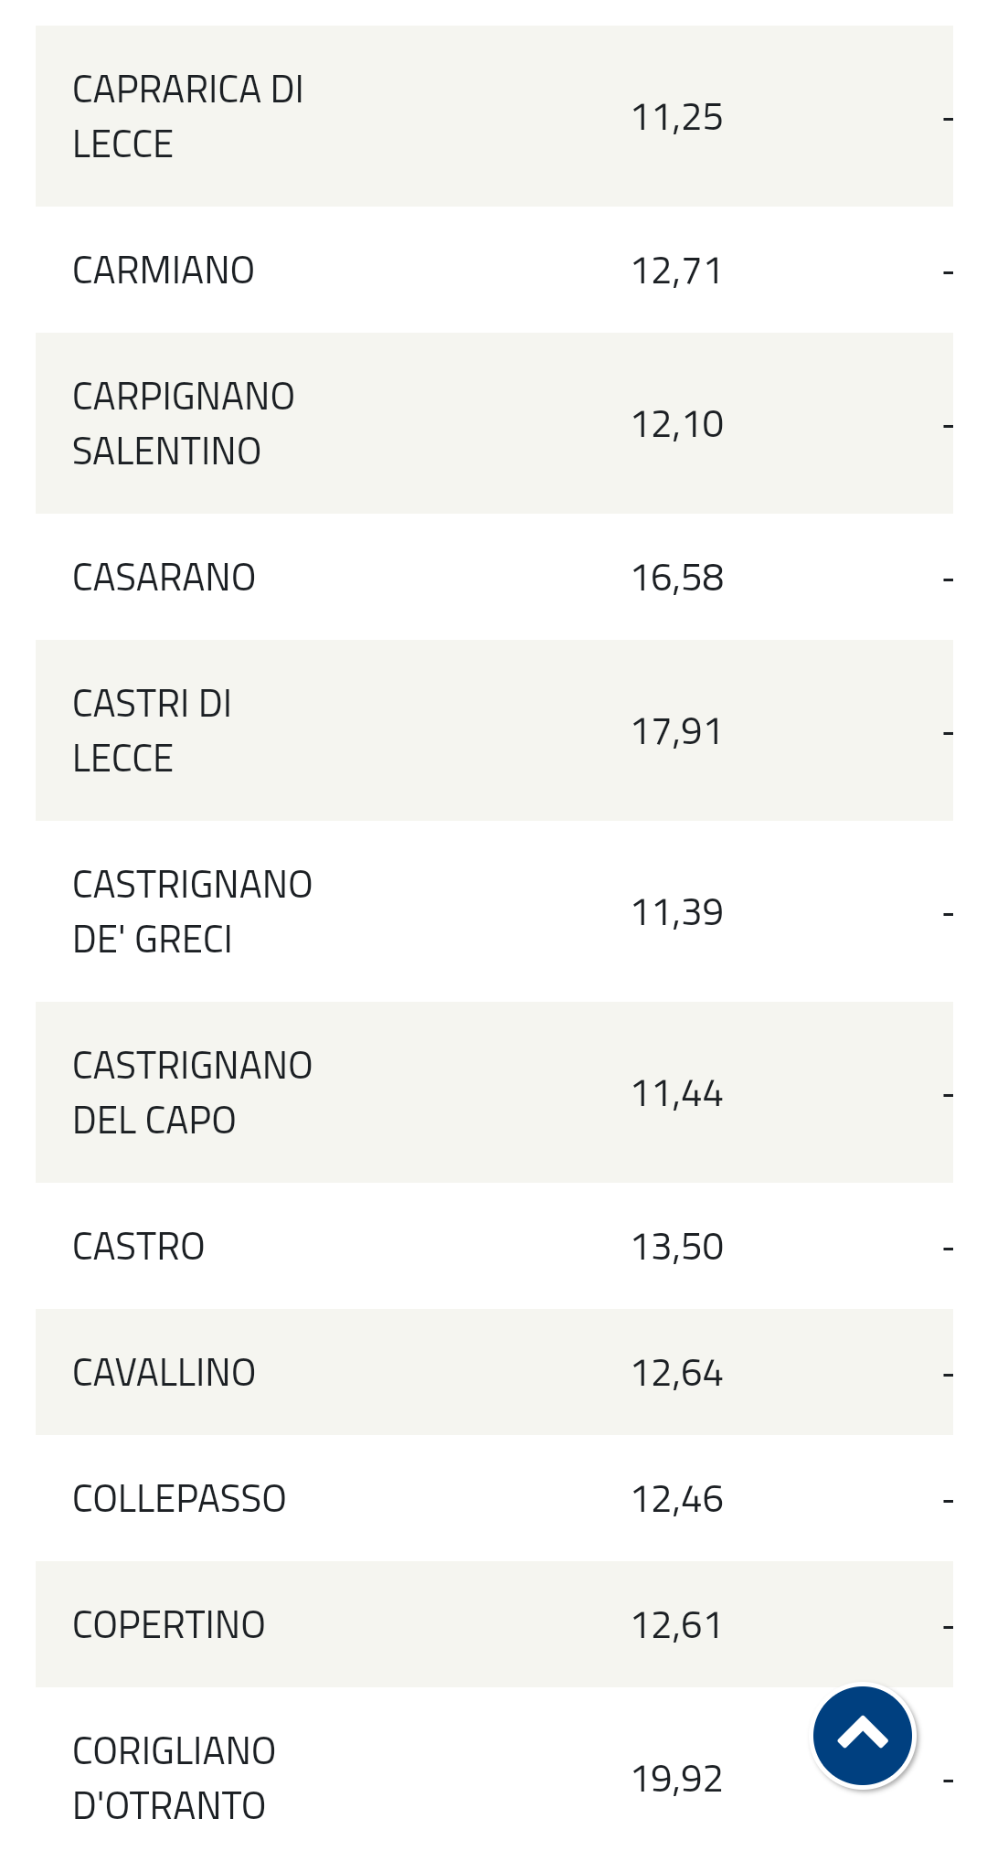This screenshot has height=1861, width=987.
Task: Tap the CASTRI DI LECCE entry
Action: (x=152, y=730)
